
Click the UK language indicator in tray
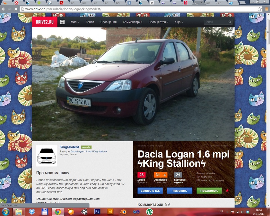click(221, 211)
